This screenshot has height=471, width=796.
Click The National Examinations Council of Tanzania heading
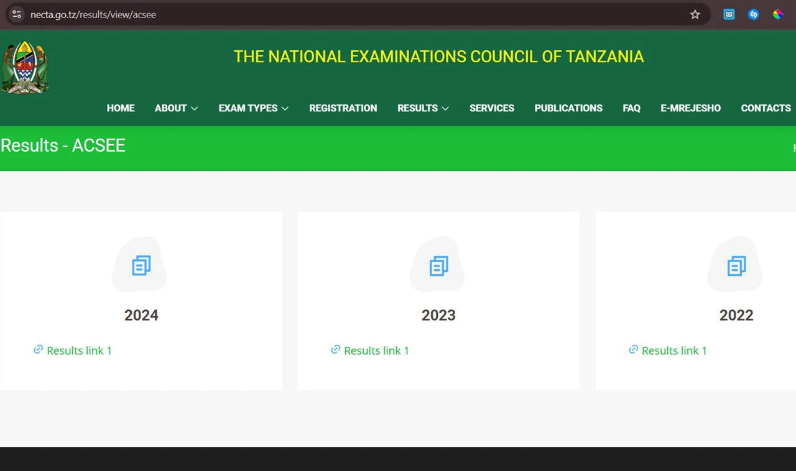pyautogui.click(x=438, y=57)
